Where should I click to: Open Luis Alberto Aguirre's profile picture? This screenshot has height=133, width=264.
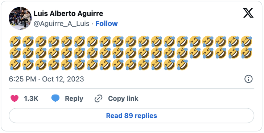[20, 18]
